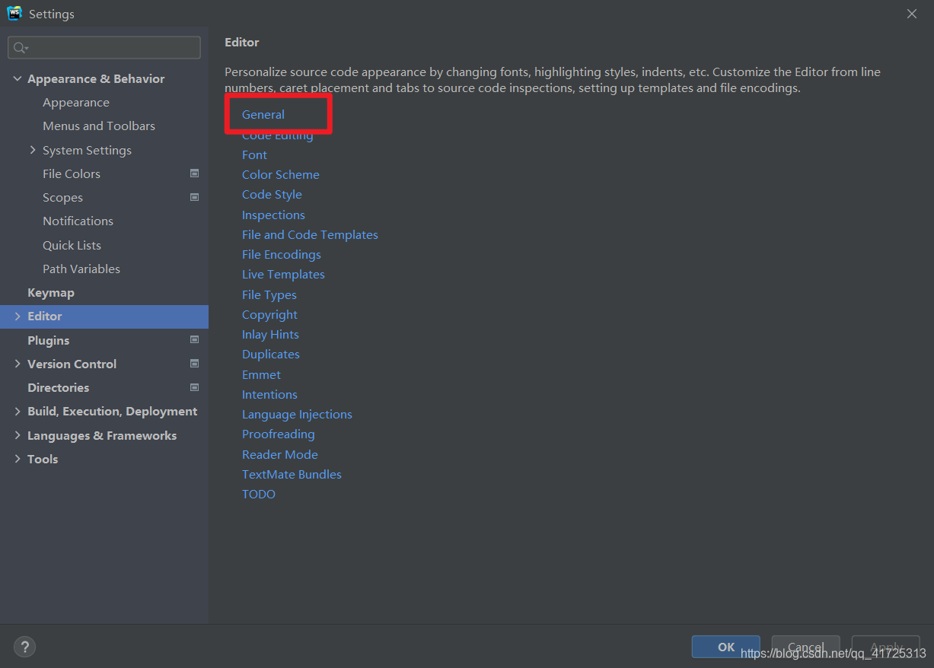Open the General editor settings link
This screenshot has width=934, height=668.
click(x=263, y=115)
